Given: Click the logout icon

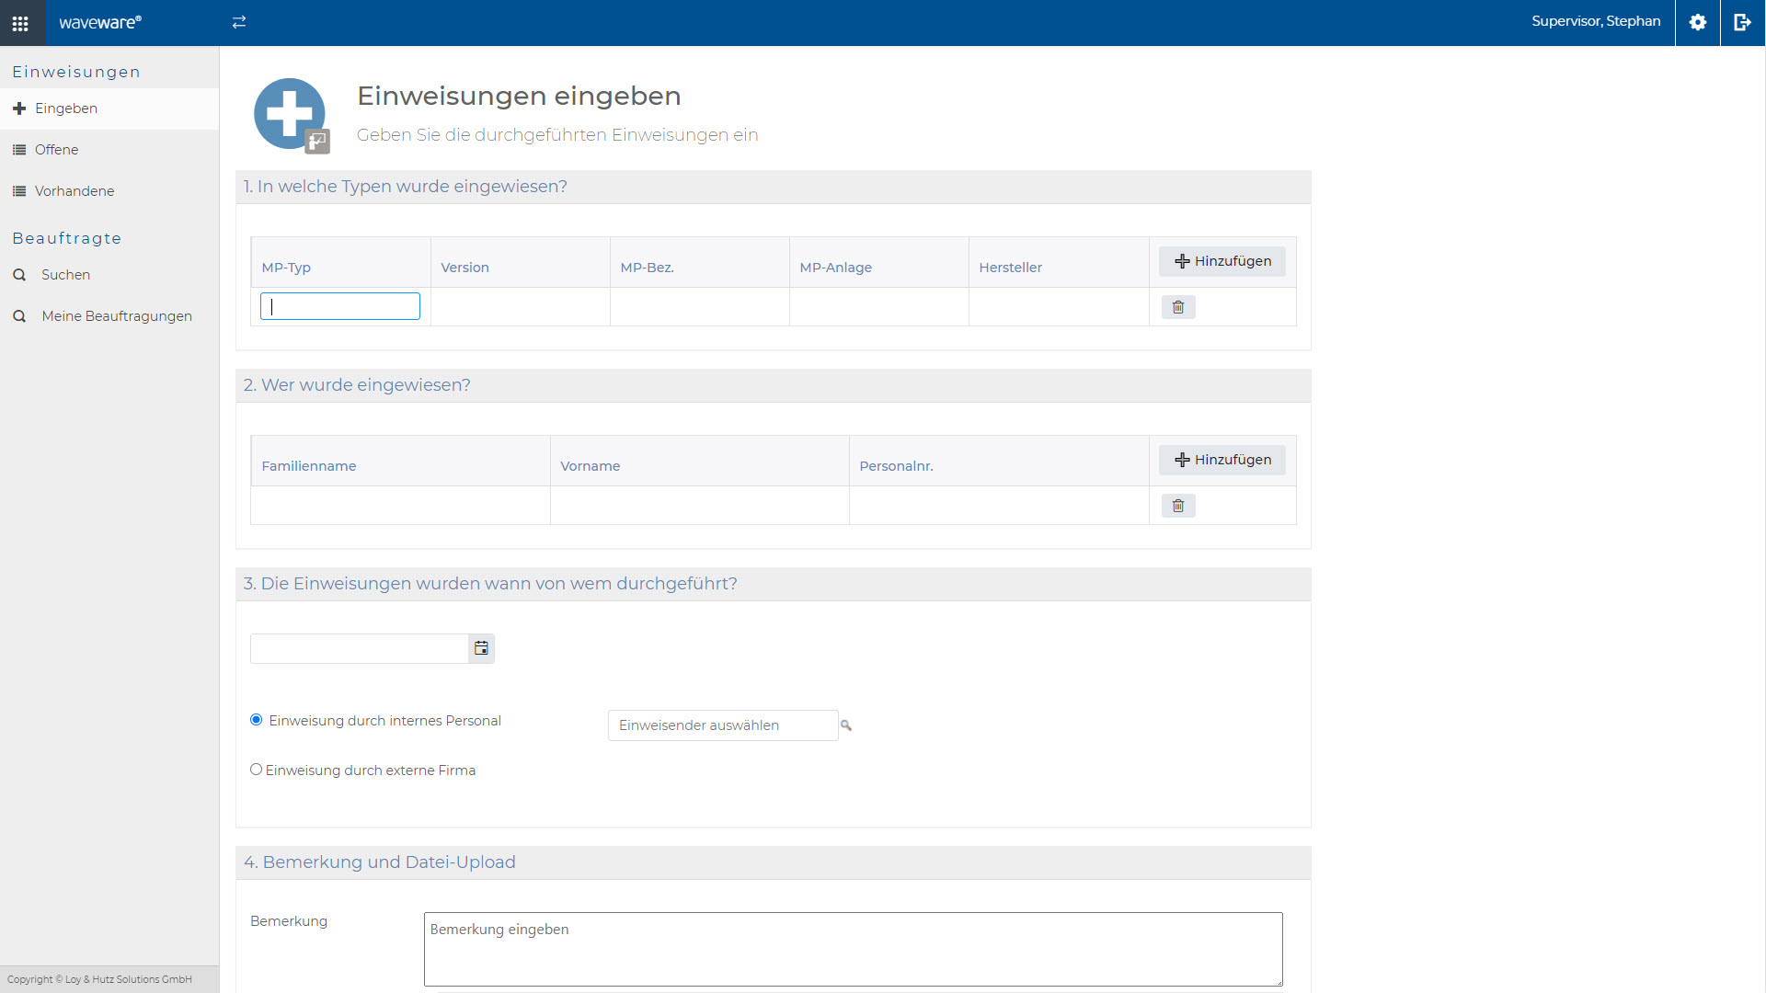Looking at the screenshot, I should click(x=1742, y=22).
